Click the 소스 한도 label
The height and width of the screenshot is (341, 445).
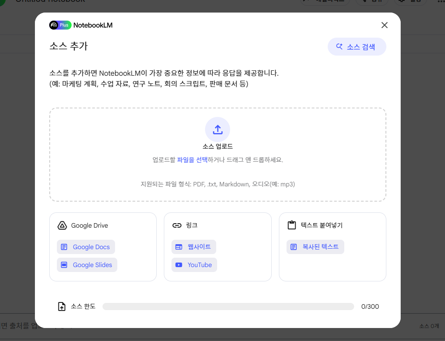tap(83, 306)
